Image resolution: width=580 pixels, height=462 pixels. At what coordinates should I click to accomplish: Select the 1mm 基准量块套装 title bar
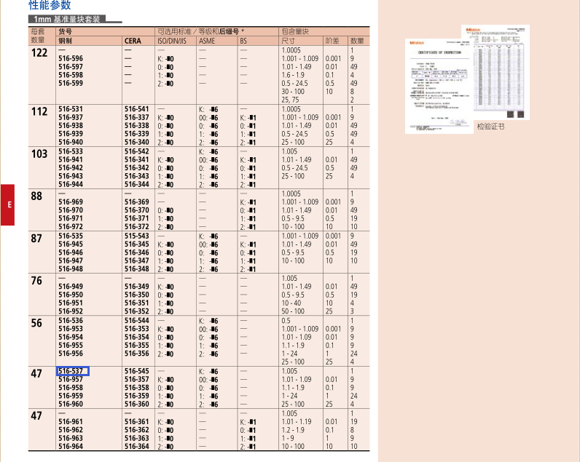[67, 19]
